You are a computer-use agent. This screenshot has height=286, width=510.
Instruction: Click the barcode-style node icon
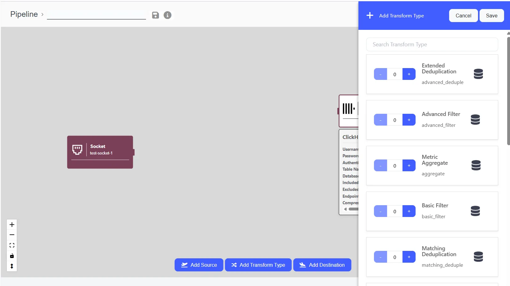[x=348, y=108]
